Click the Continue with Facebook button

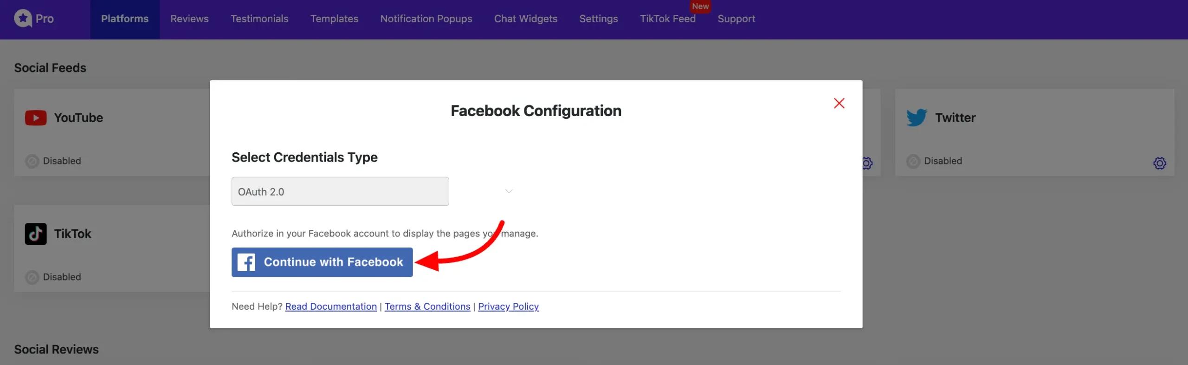322,262
